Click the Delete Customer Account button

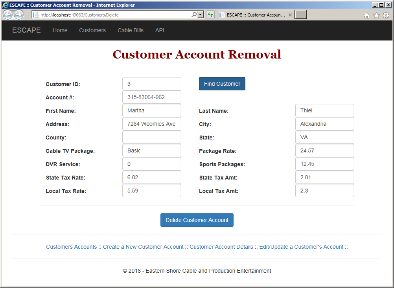(197, 220)
